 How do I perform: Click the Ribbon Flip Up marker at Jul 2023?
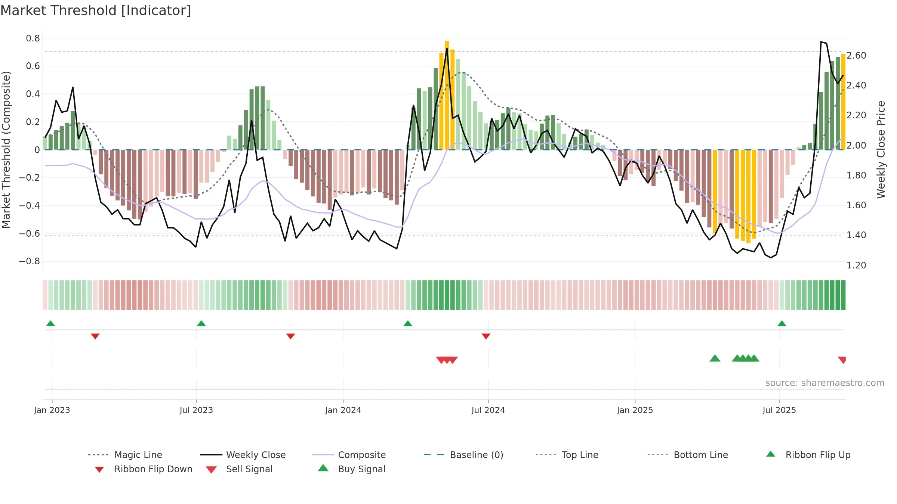201,323
